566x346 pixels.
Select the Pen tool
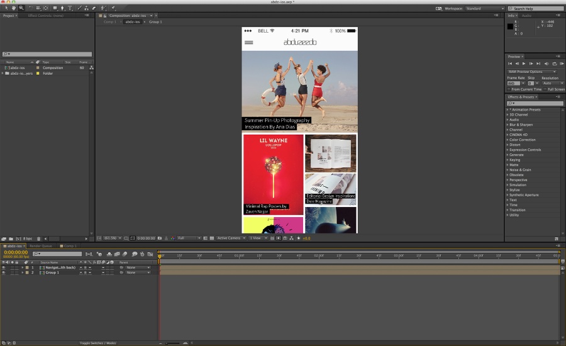tap(62, 8)
